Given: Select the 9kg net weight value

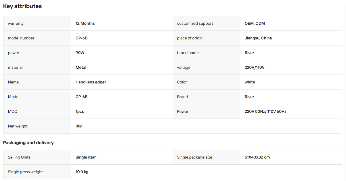Looking at the screenshot, I should coord(79,126).
